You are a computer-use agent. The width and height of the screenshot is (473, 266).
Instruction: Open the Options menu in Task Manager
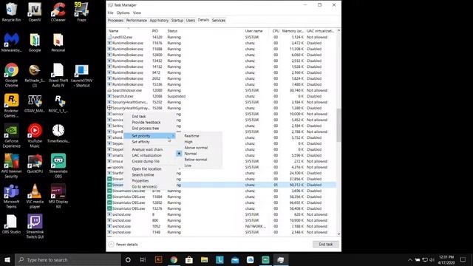(123, 13)
